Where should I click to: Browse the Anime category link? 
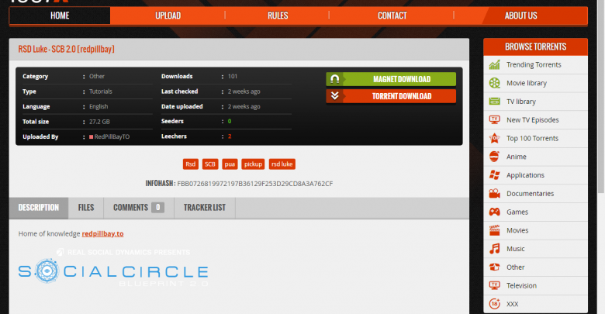coord(517,157)
